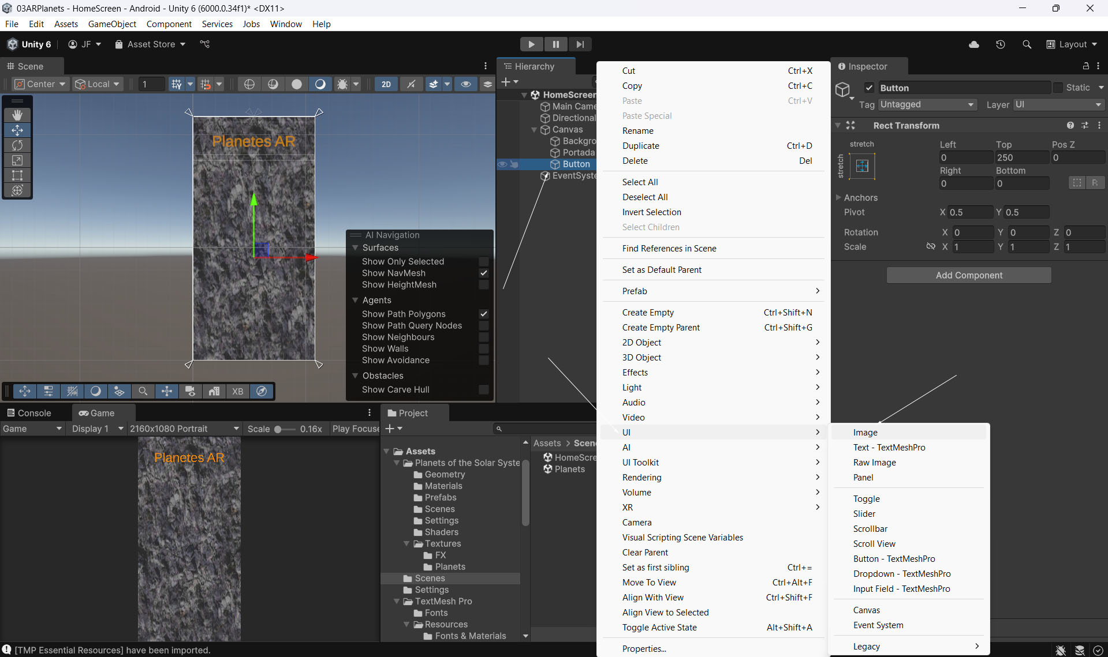Select the Rect tool in Scene toolbar
This screenshot has height=657, width=1108.
17,175
